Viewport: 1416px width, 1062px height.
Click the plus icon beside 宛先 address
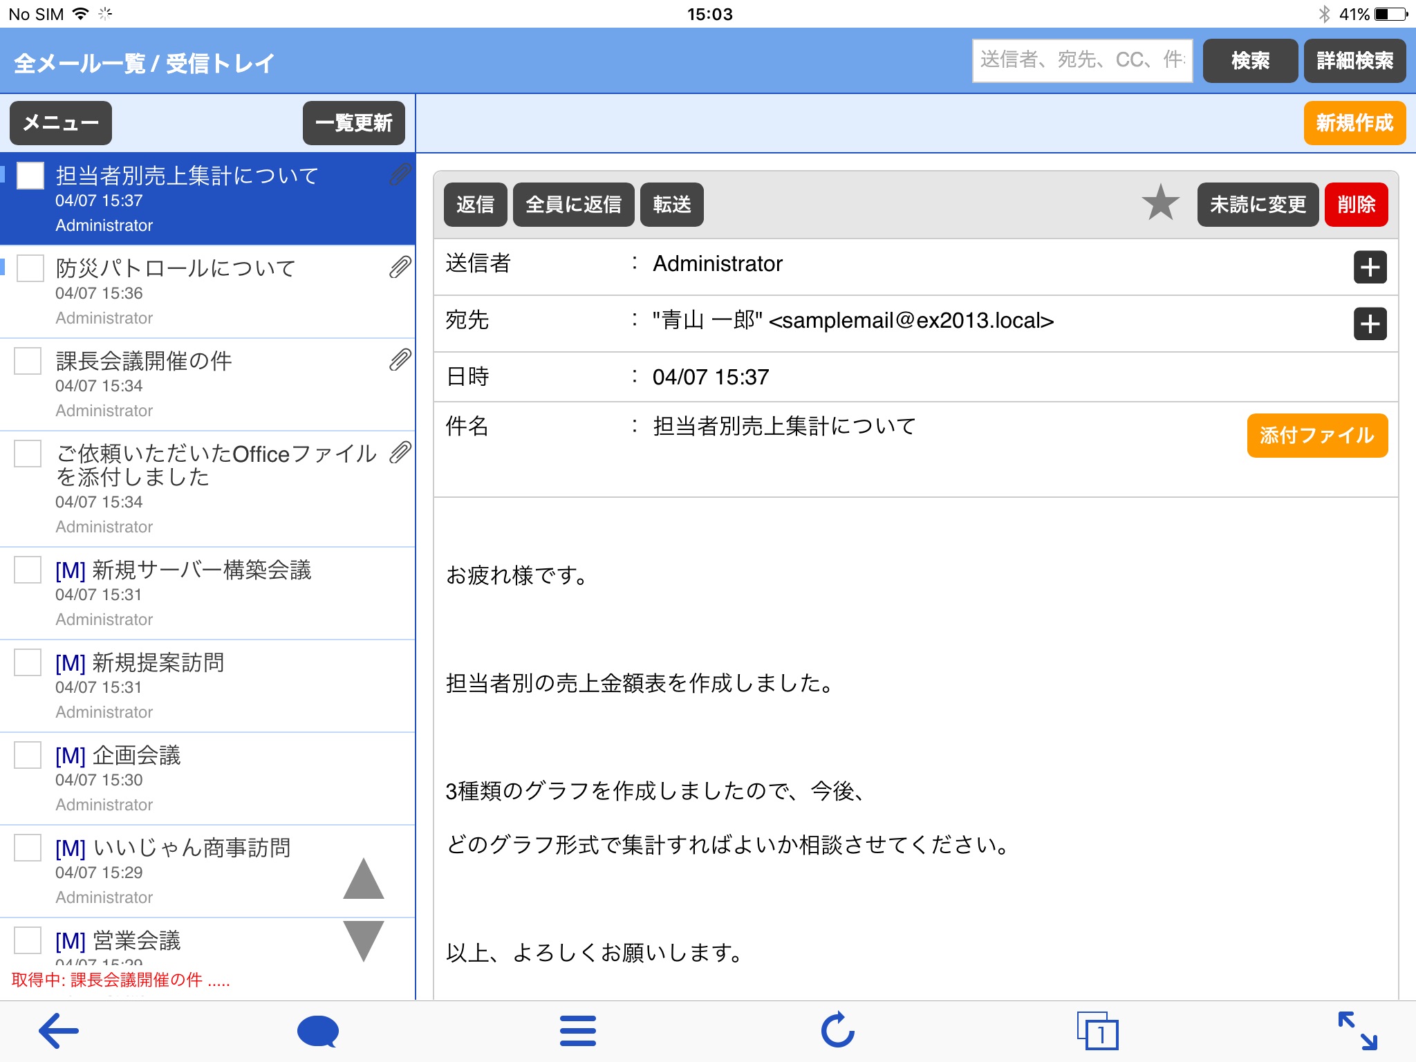[1370, 324]
